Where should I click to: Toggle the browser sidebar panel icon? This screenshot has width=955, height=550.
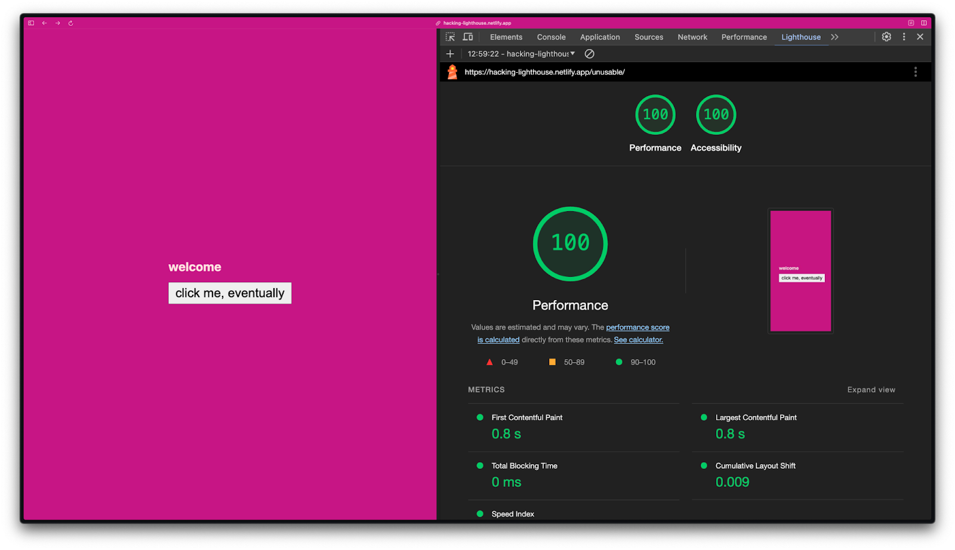[30, 23]
